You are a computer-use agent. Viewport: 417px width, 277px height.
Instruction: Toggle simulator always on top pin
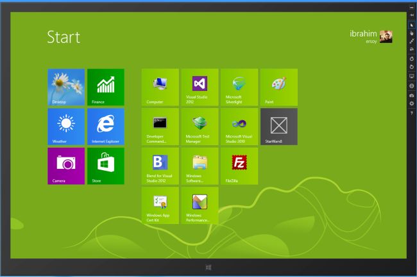tap(412, 15)
